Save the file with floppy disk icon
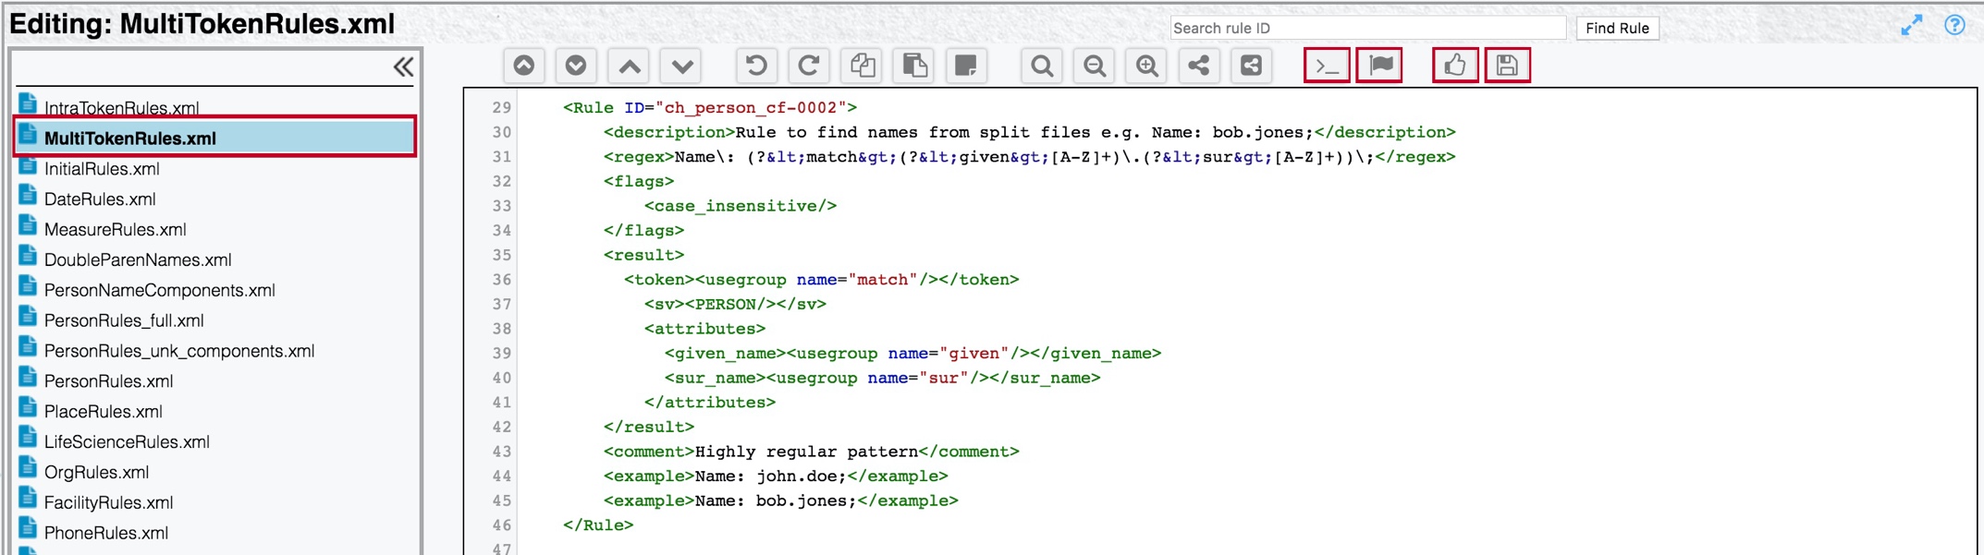 (1507, 66)
